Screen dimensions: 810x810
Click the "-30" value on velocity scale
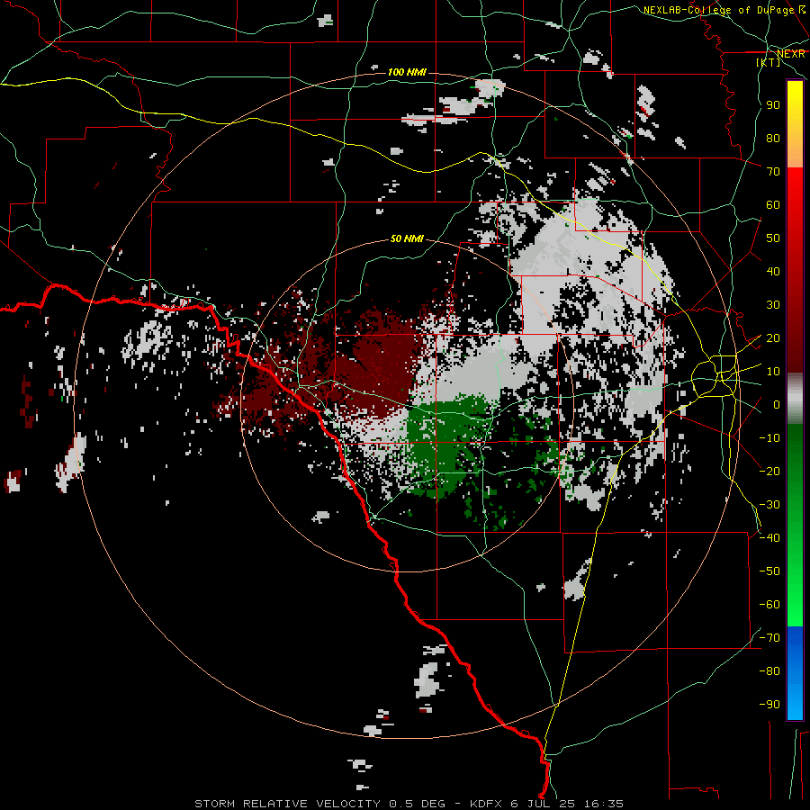(x=769, y=505)
